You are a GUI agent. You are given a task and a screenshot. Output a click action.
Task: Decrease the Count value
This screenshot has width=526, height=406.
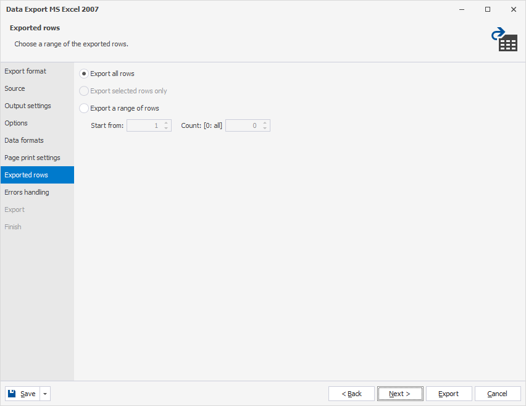265,129
